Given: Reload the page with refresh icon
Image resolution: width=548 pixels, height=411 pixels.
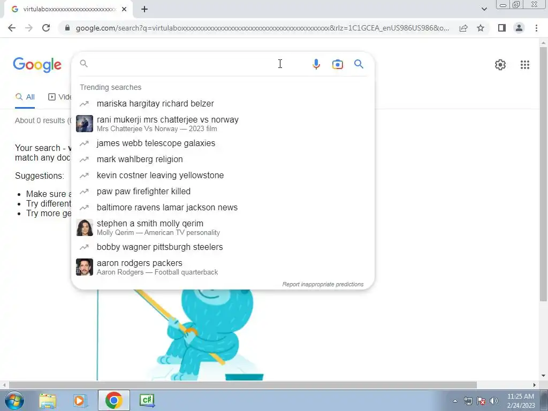Looking at the screenshot, I should (x=46, y=28).
